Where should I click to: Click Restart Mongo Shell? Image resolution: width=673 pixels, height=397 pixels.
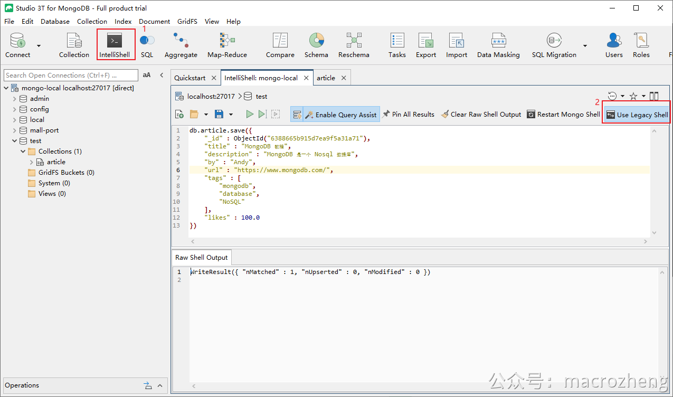click(x=563, y=115)
